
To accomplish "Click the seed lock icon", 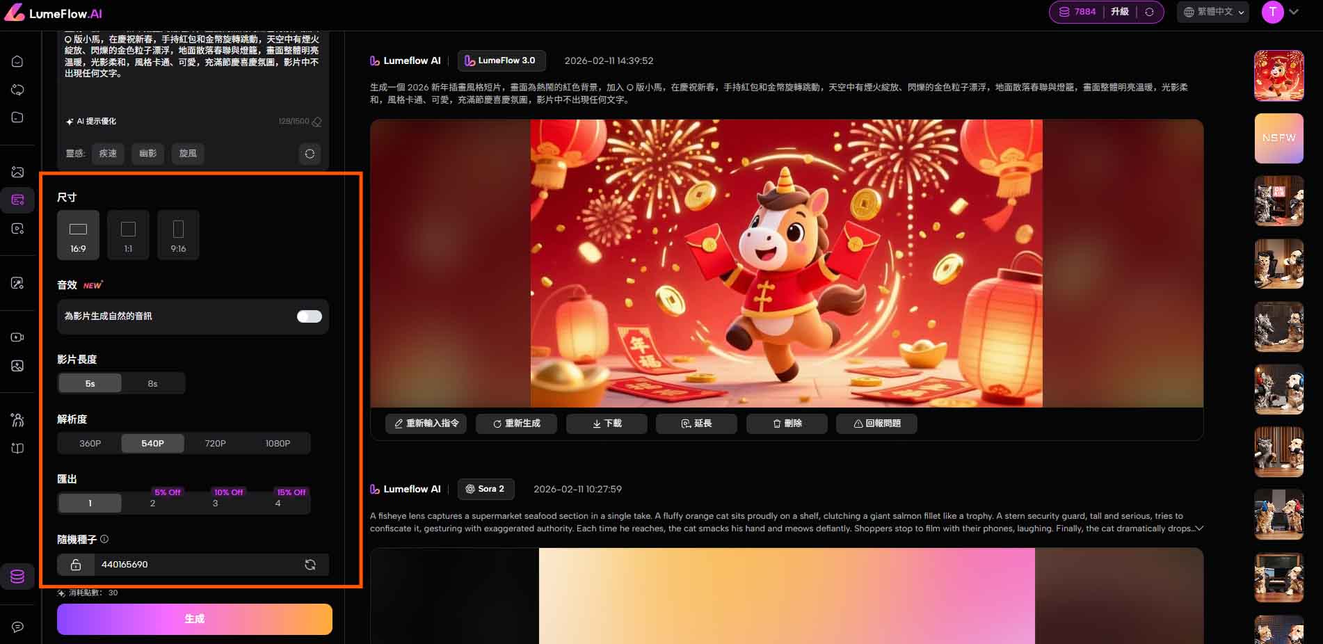I will coord(76,565).
